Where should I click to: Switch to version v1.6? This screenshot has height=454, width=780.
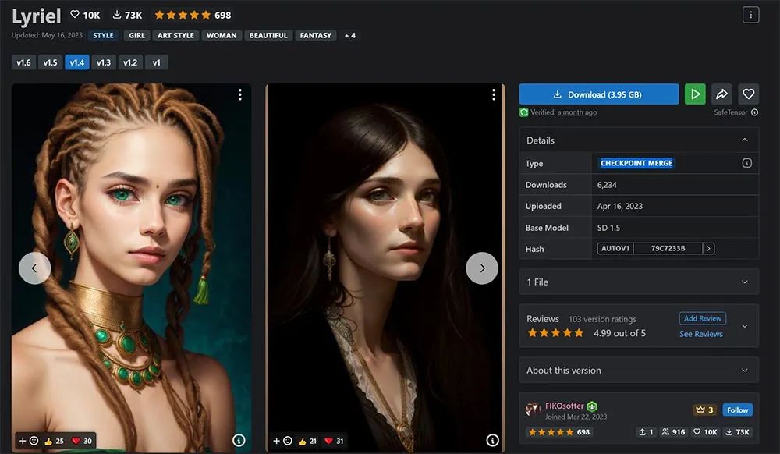[x=23, y=62]
